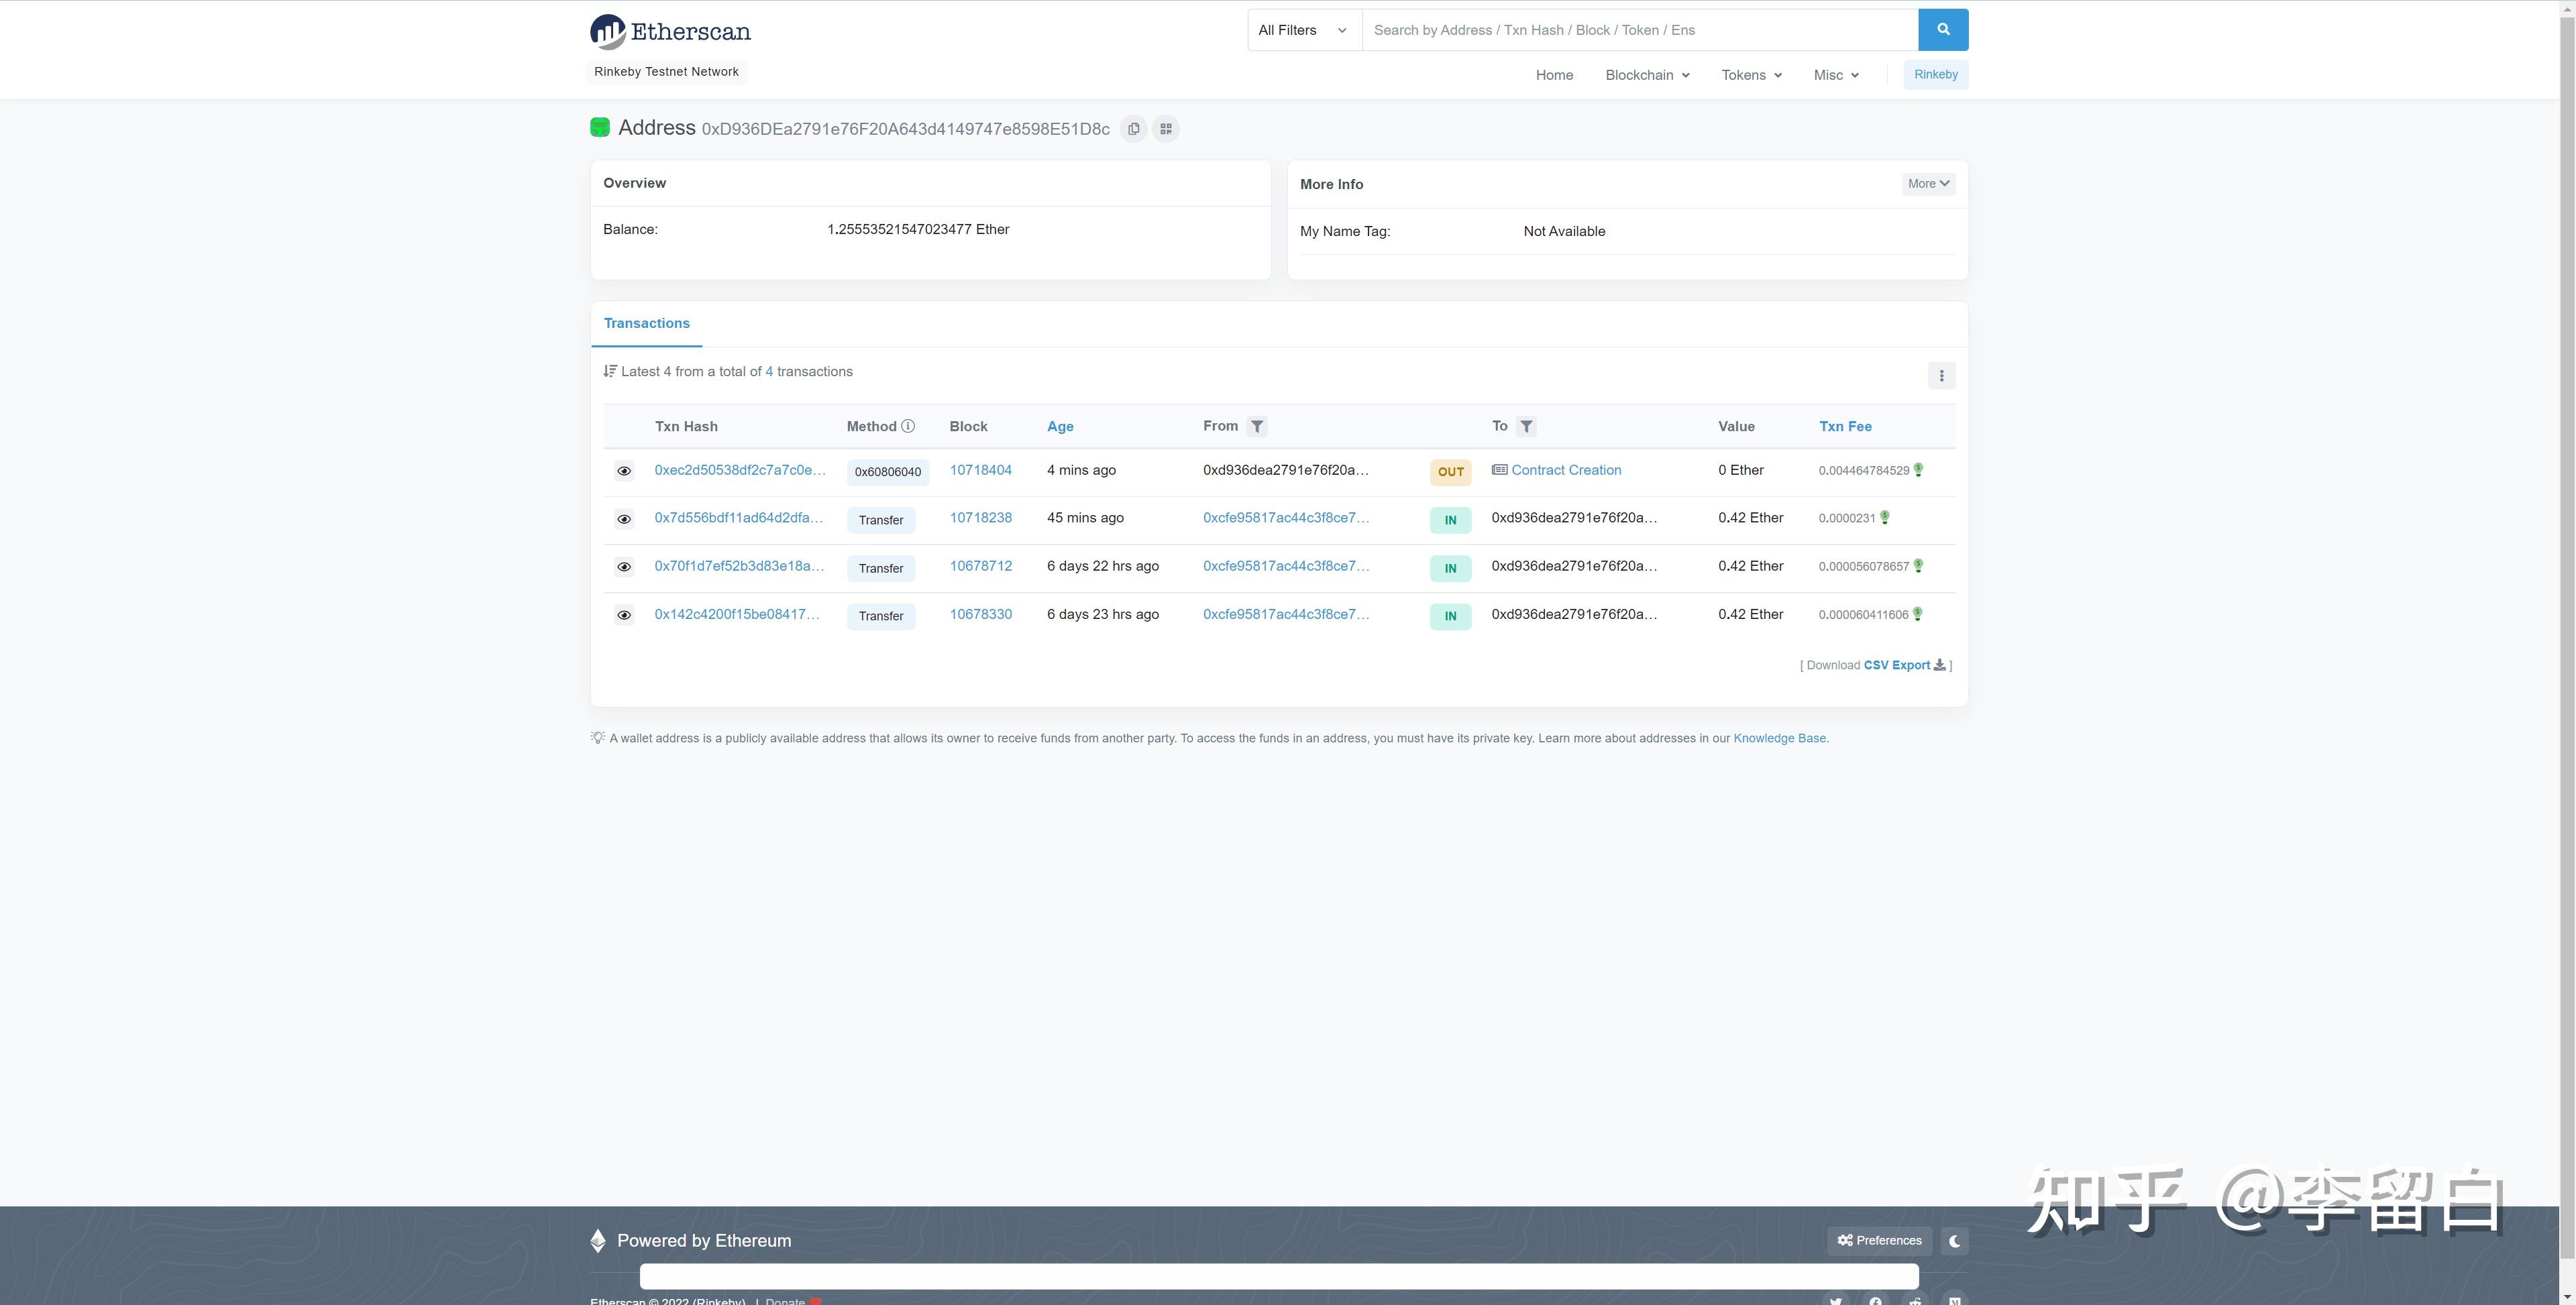The width and height of the screenshot is (2576, 1305).
Task: Toggle dark mode moon icon
Action: tap(1955, 1241)
